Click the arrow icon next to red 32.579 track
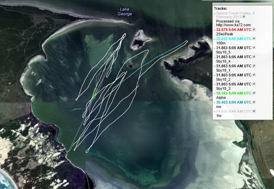Image resolution: width=274 pixels, height=189 pixels. (254, 30)
